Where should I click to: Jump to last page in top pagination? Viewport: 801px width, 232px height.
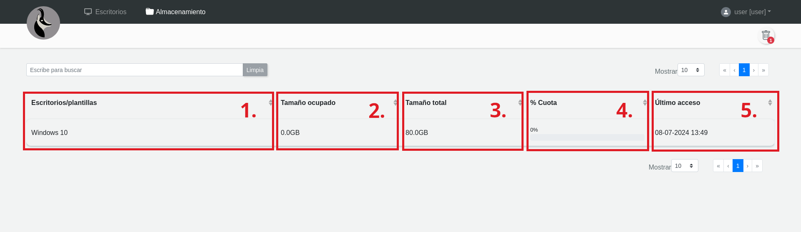pos(763,70)
